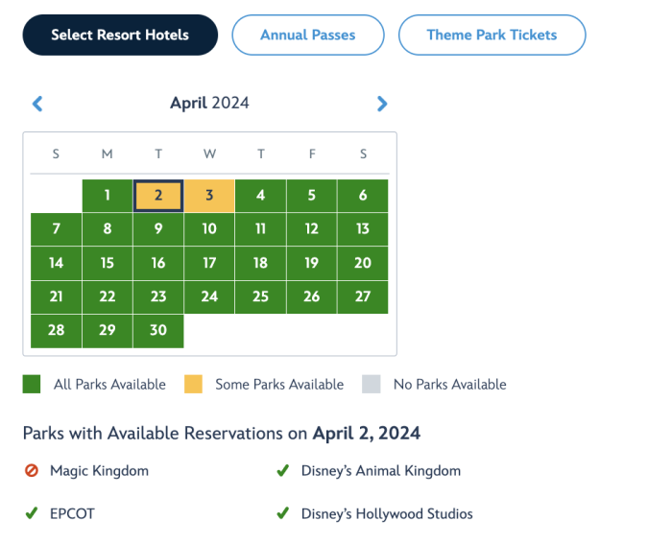Advance to next month with right arrow

[382, 104]
